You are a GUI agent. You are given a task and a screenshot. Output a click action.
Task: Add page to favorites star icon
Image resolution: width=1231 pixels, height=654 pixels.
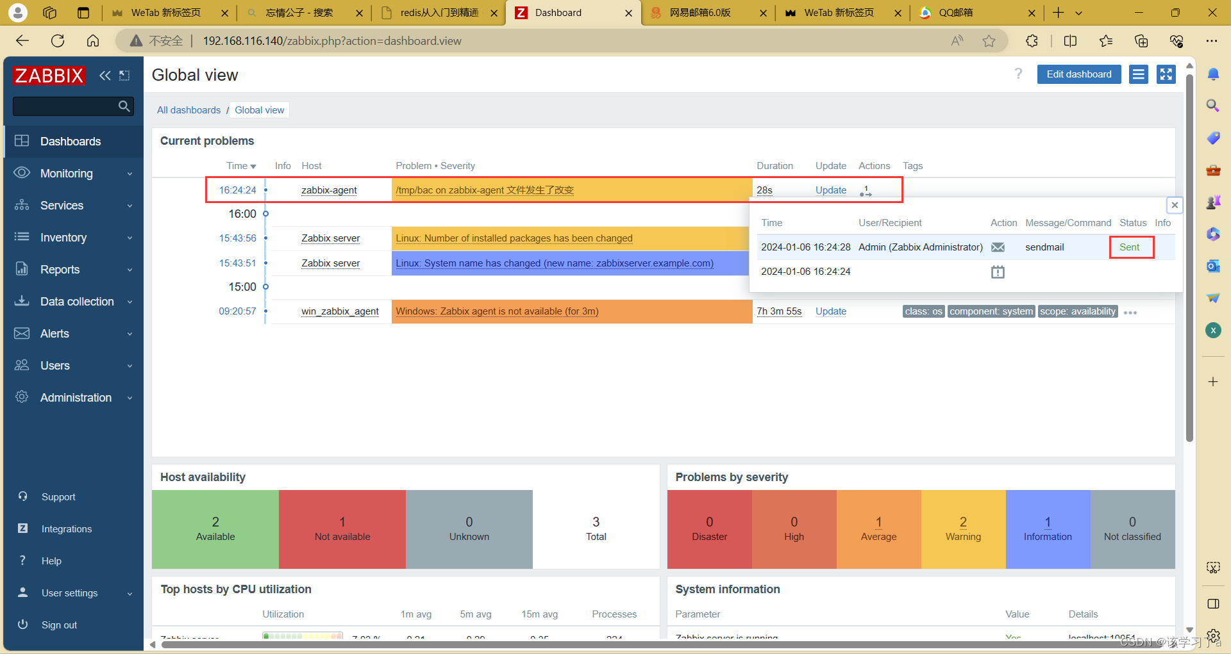pos(989,41)
